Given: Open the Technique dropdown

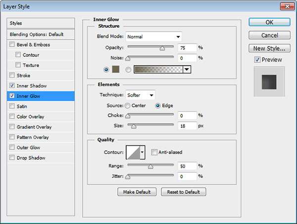Looking at the screenshot, I should click(x=141, y=95).
